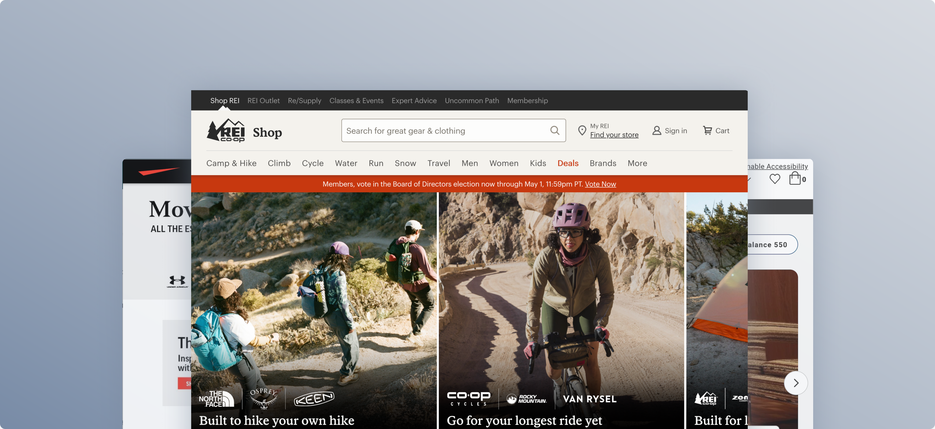This screenshot has width=935, height=429.
Task: Click the search magnifying glass icon
Action: (x=555, y=130)
